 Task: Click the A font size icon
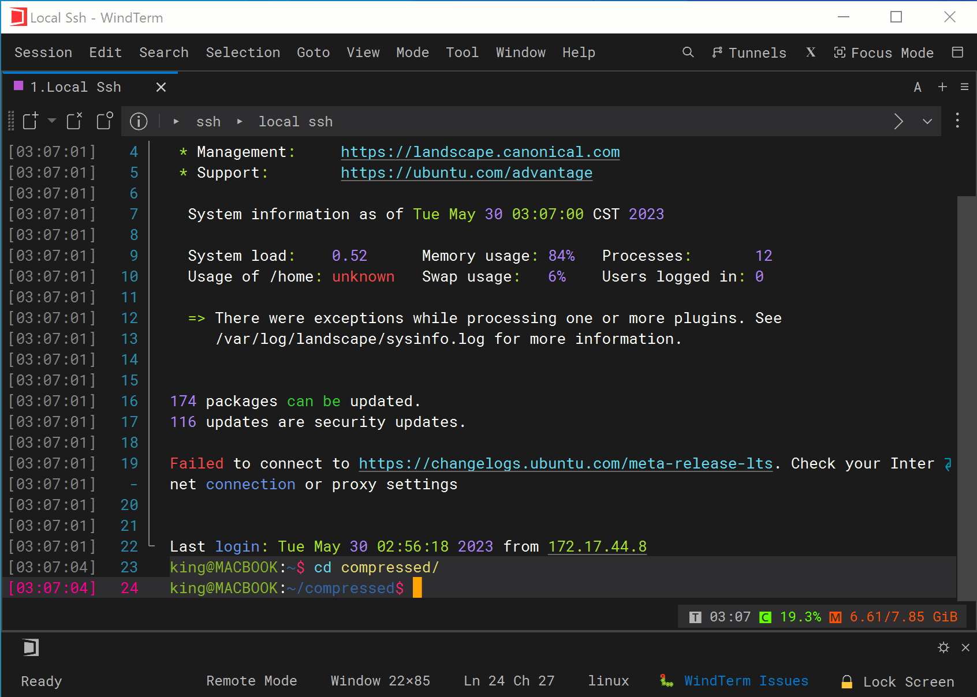tap(918, 87)
